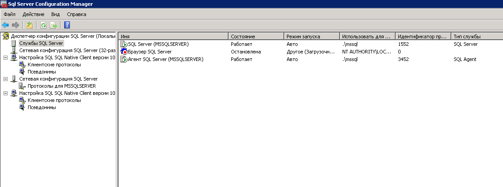This screenshot has width=503, height=187.
Task: Click the Forward arrow toolbar icon
Action: pos(16,25)
